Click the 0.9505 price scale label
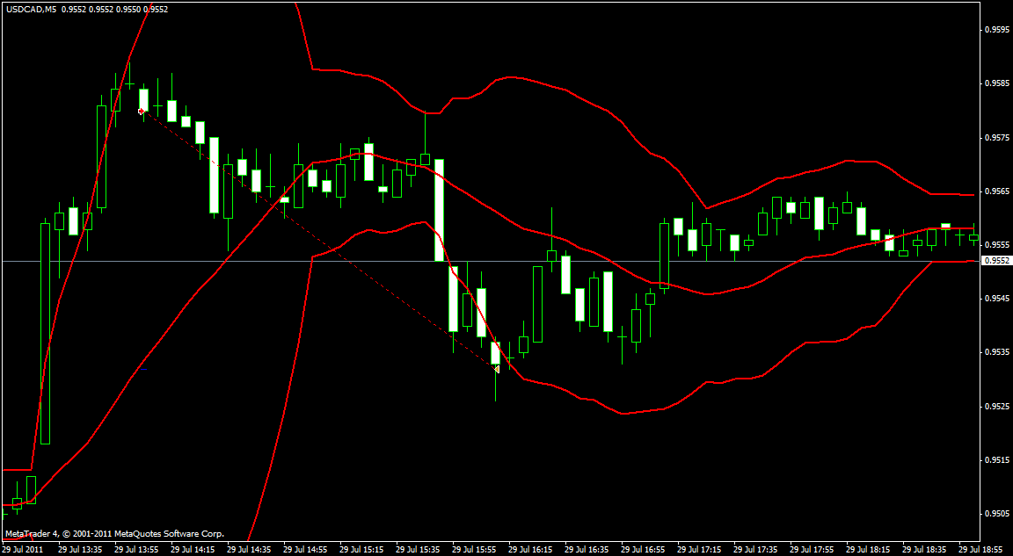Image resolution: width=1013 pixels, height=556 pixels. click(x=996, y=514)
